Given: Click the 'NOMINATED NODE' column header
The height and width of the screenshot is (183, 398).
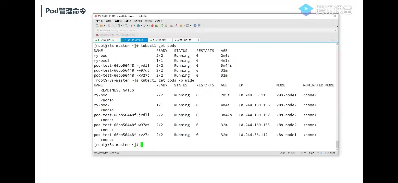Looking at the screenshot, I should click(x=319, y=85).
